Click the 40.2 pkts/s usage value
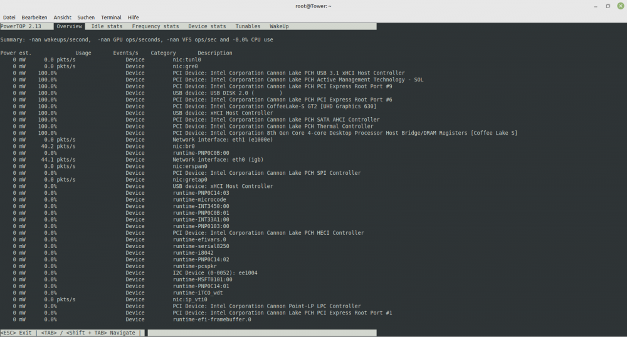The width and height of the screenshot is (627, 337). 58,146
